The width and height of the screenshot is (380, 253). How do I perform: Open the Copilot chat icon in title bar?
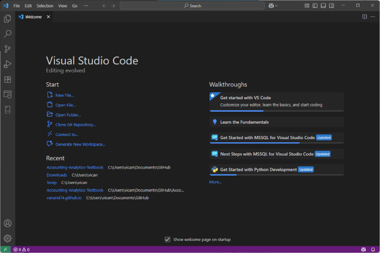(x=271, y=6)
